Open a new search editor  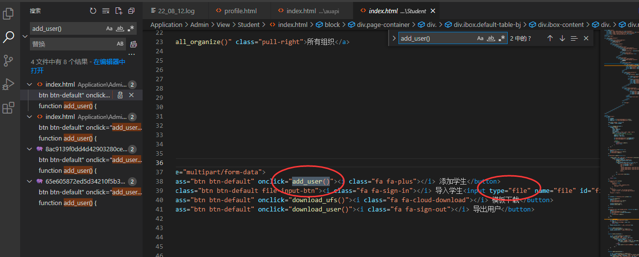[x=119, y=11]
